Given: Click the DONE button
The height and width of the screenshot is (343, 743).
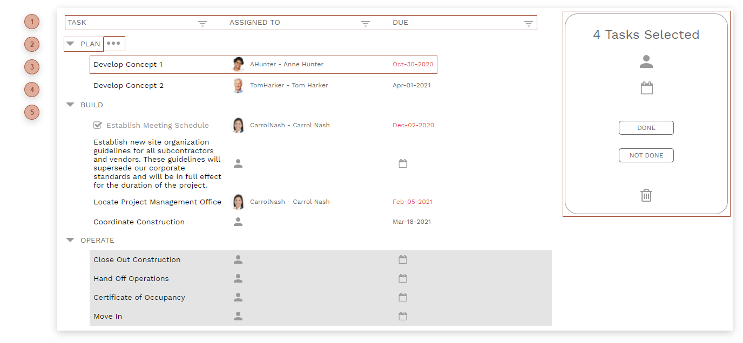Looking at the screenshot, I should coord(646,128).
